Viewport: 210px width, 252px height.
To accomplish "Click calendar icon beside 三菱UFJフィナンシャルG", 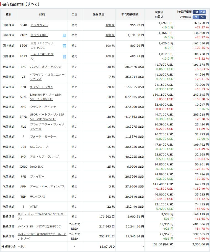I will point(64,46).
